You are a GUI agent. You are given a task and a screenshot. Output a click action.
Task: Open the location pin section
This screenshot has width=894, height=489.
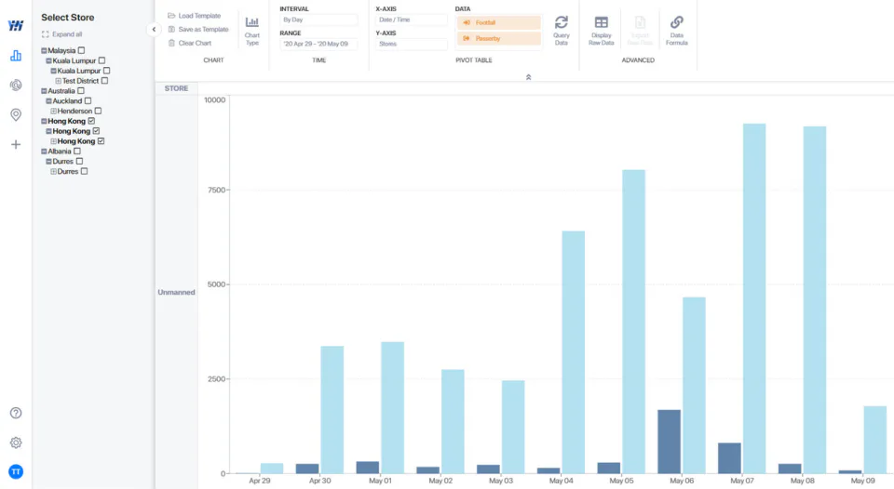pos(16,114)
